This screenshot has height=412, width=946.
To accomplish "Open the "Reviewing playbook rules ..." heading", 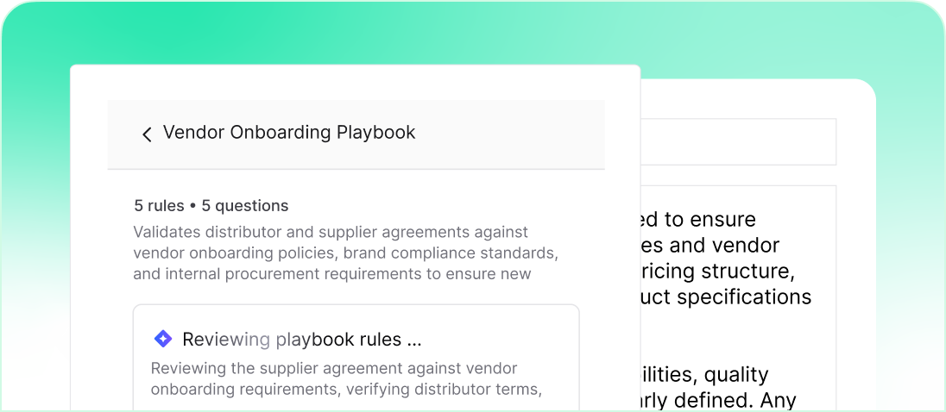I will pyautogui.click(x=302, y=339).
